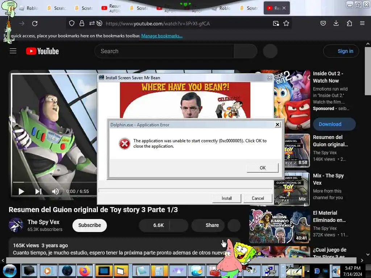Click the Manage bookmarks link
Viewport: 371px width, 278px height.
[x=162, y=36]
